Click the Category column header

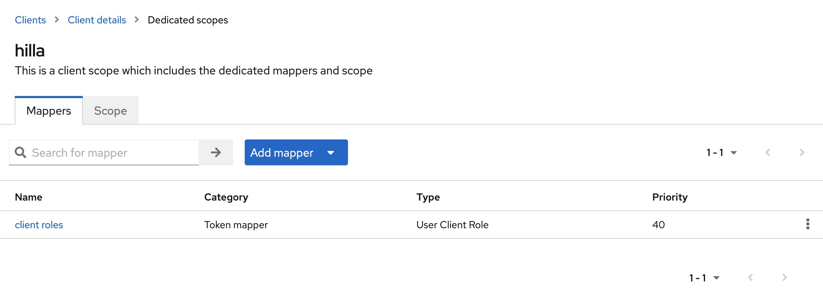[226, 197]
